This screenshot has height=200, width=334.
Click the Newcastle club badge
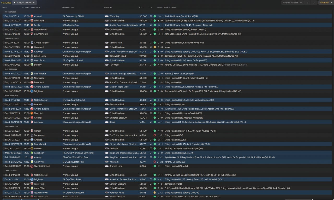click(32, 78)
